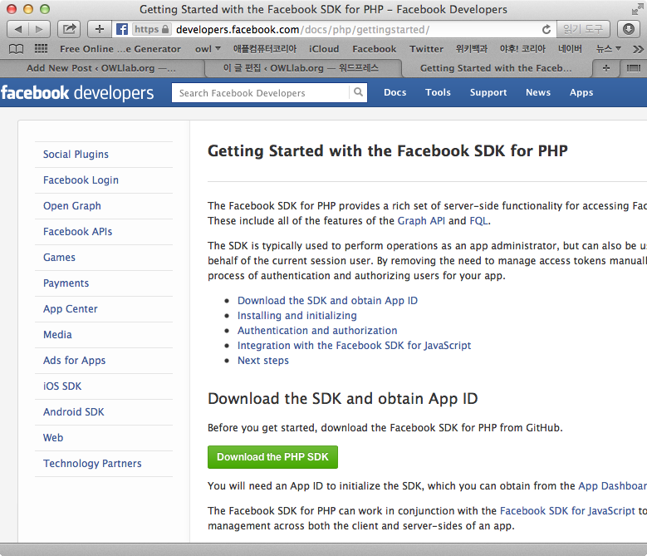Image resolution: width=647 pixels, height=556 pixels.
Task: Go to Payments in the sidebar
Action: (66, 283)
